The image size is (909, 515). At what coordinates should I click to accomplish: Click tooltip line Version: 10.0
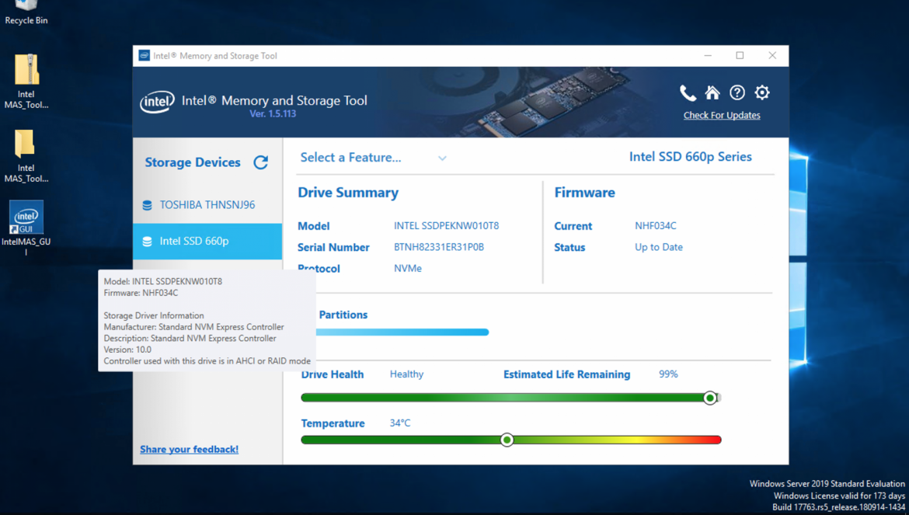[x=127, y=350]
